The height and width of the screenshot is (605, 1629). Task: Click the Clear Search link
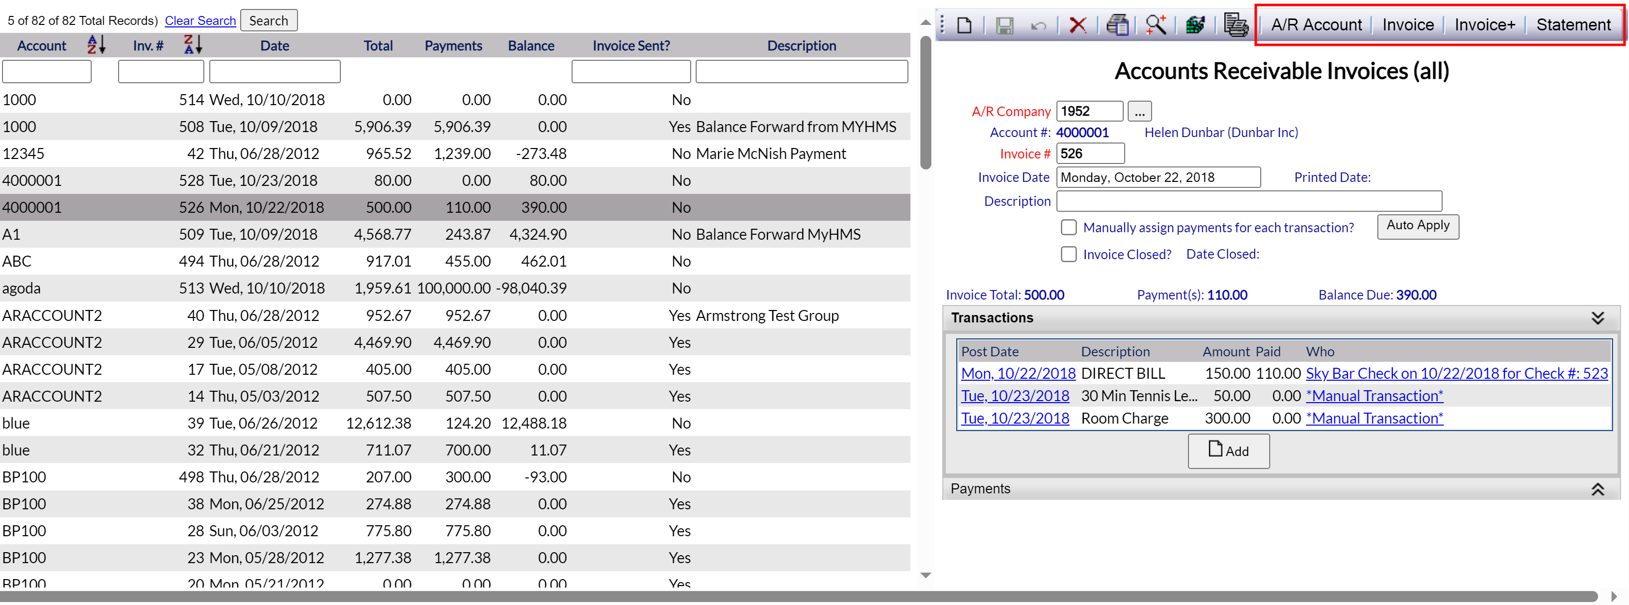click(200, 21)
